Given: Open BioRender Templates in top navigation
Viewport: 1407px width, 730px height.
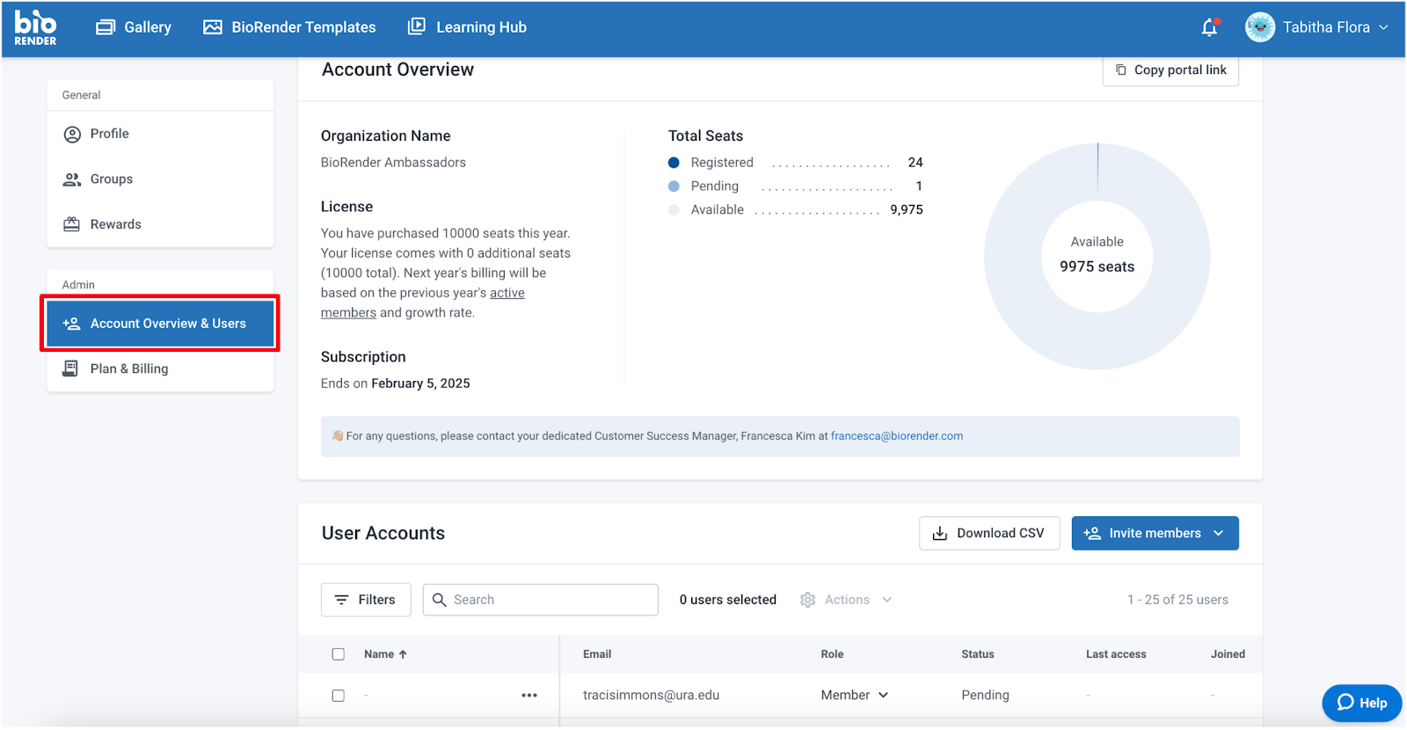Looking at the screenshot, I should (289, 27).
